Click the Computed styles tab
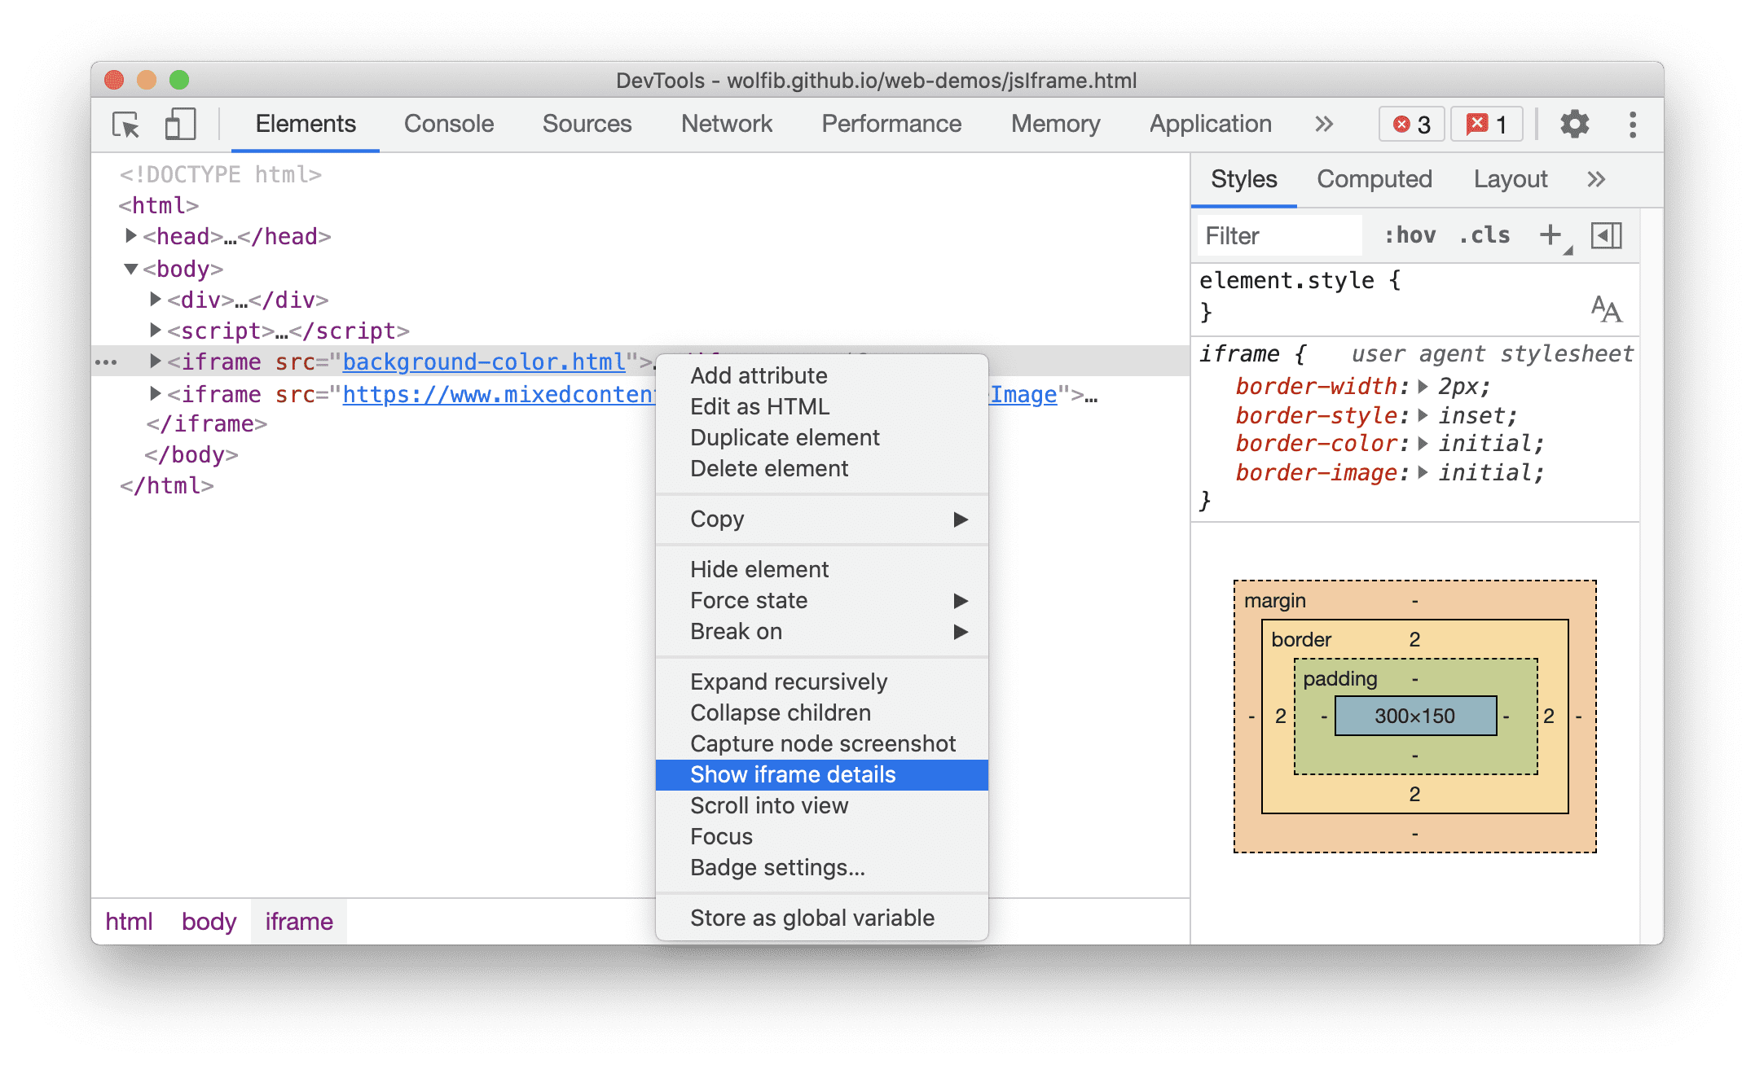This screenshot has width=1755, height=1065. coord(1375,178)
